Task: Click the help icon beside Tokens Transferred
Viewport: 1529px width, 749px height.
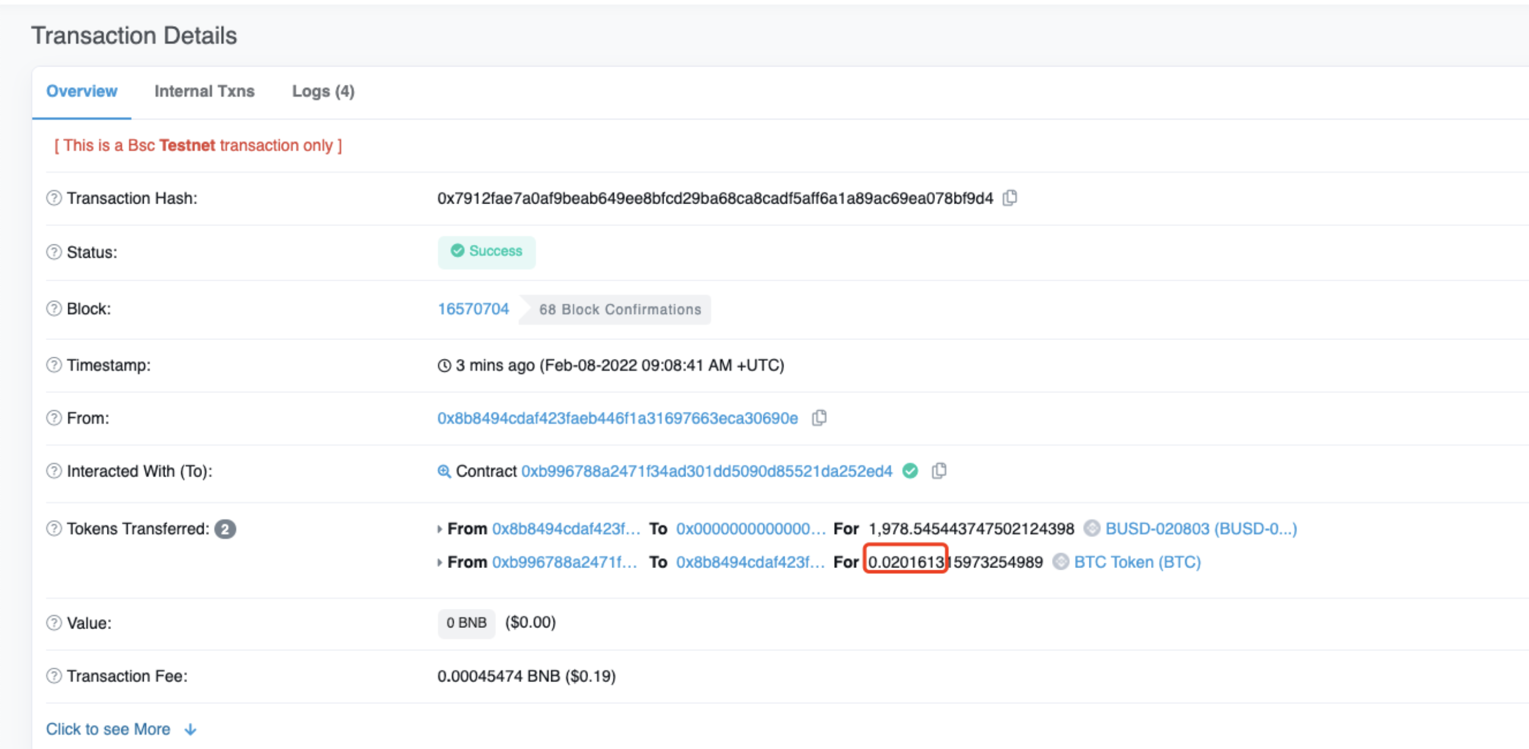Action: pos(54,528)
